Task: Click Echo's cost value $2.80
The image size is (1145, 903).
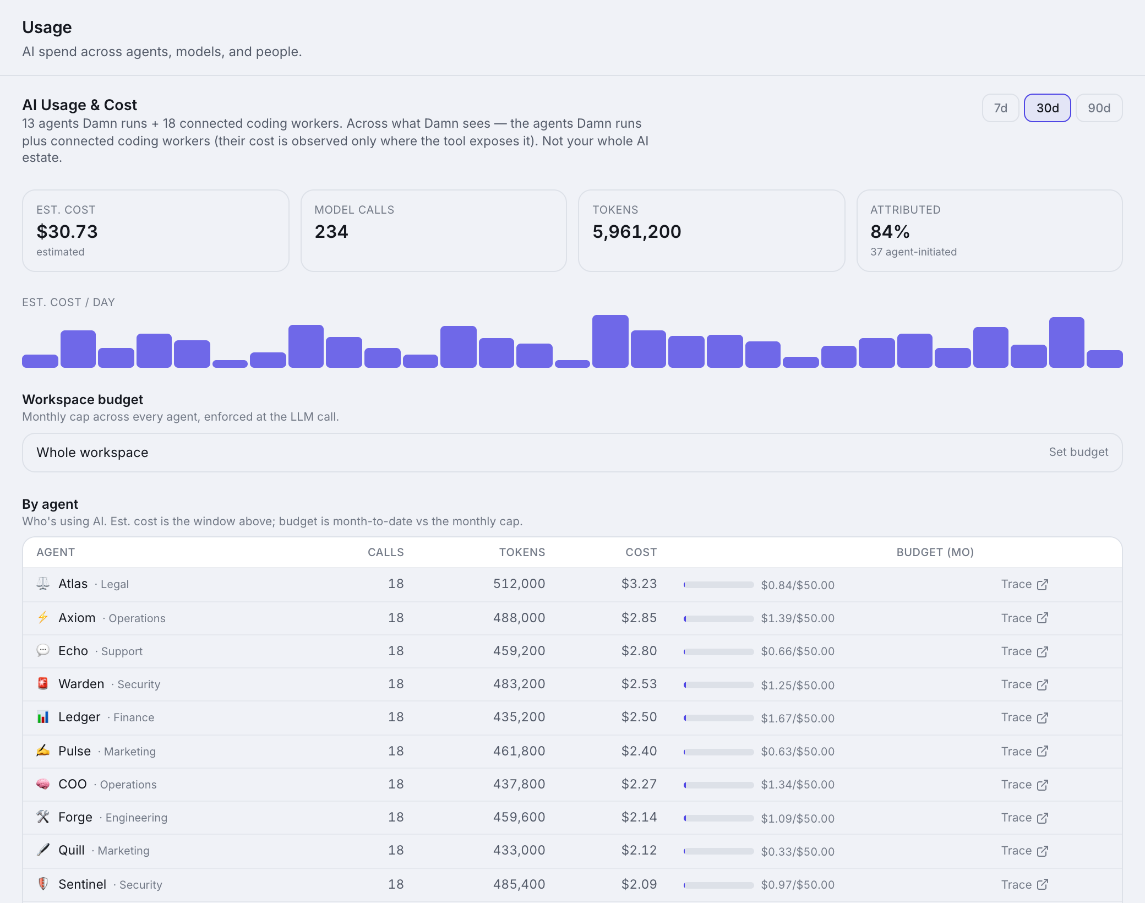Action: (639, 651)
